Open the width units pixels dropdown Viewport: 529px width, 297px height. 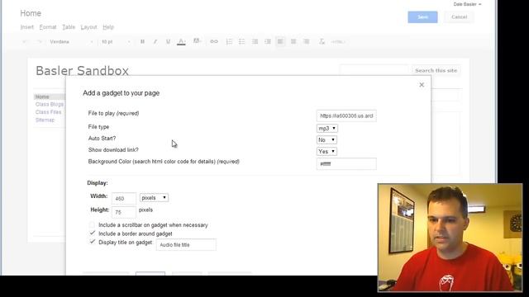[x=154, y=198]
